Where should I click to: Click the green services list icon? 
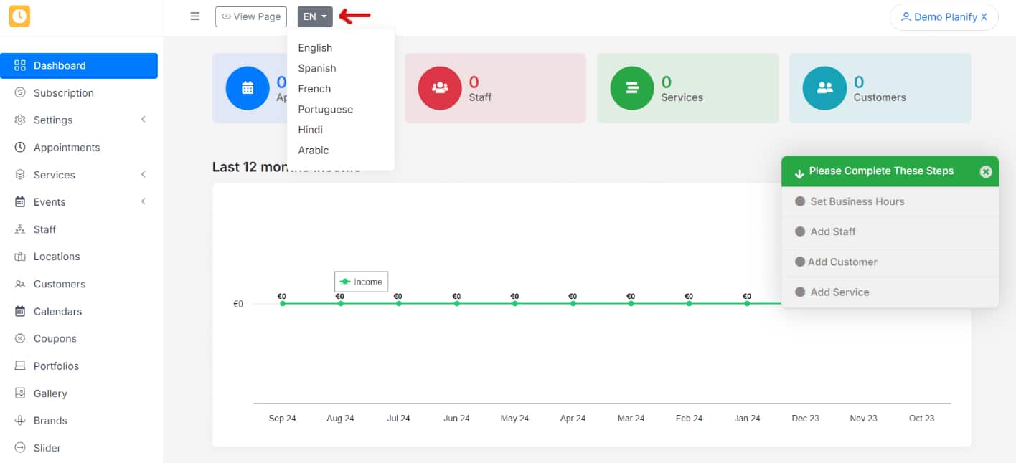pyautogui.click(x=632, y=88)
